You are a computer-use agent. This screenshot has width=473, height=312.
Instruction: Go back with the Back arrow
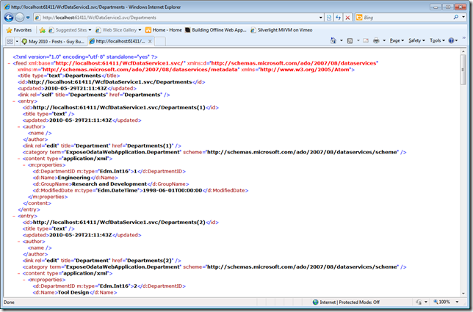tap(9, 18)
